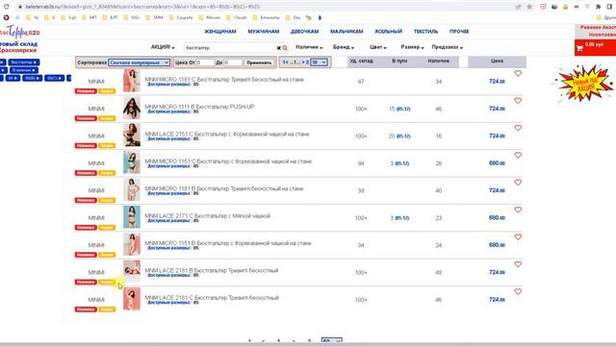Go to page 2 in the top pagination
616x346 pixels.
tap(307, 62)
